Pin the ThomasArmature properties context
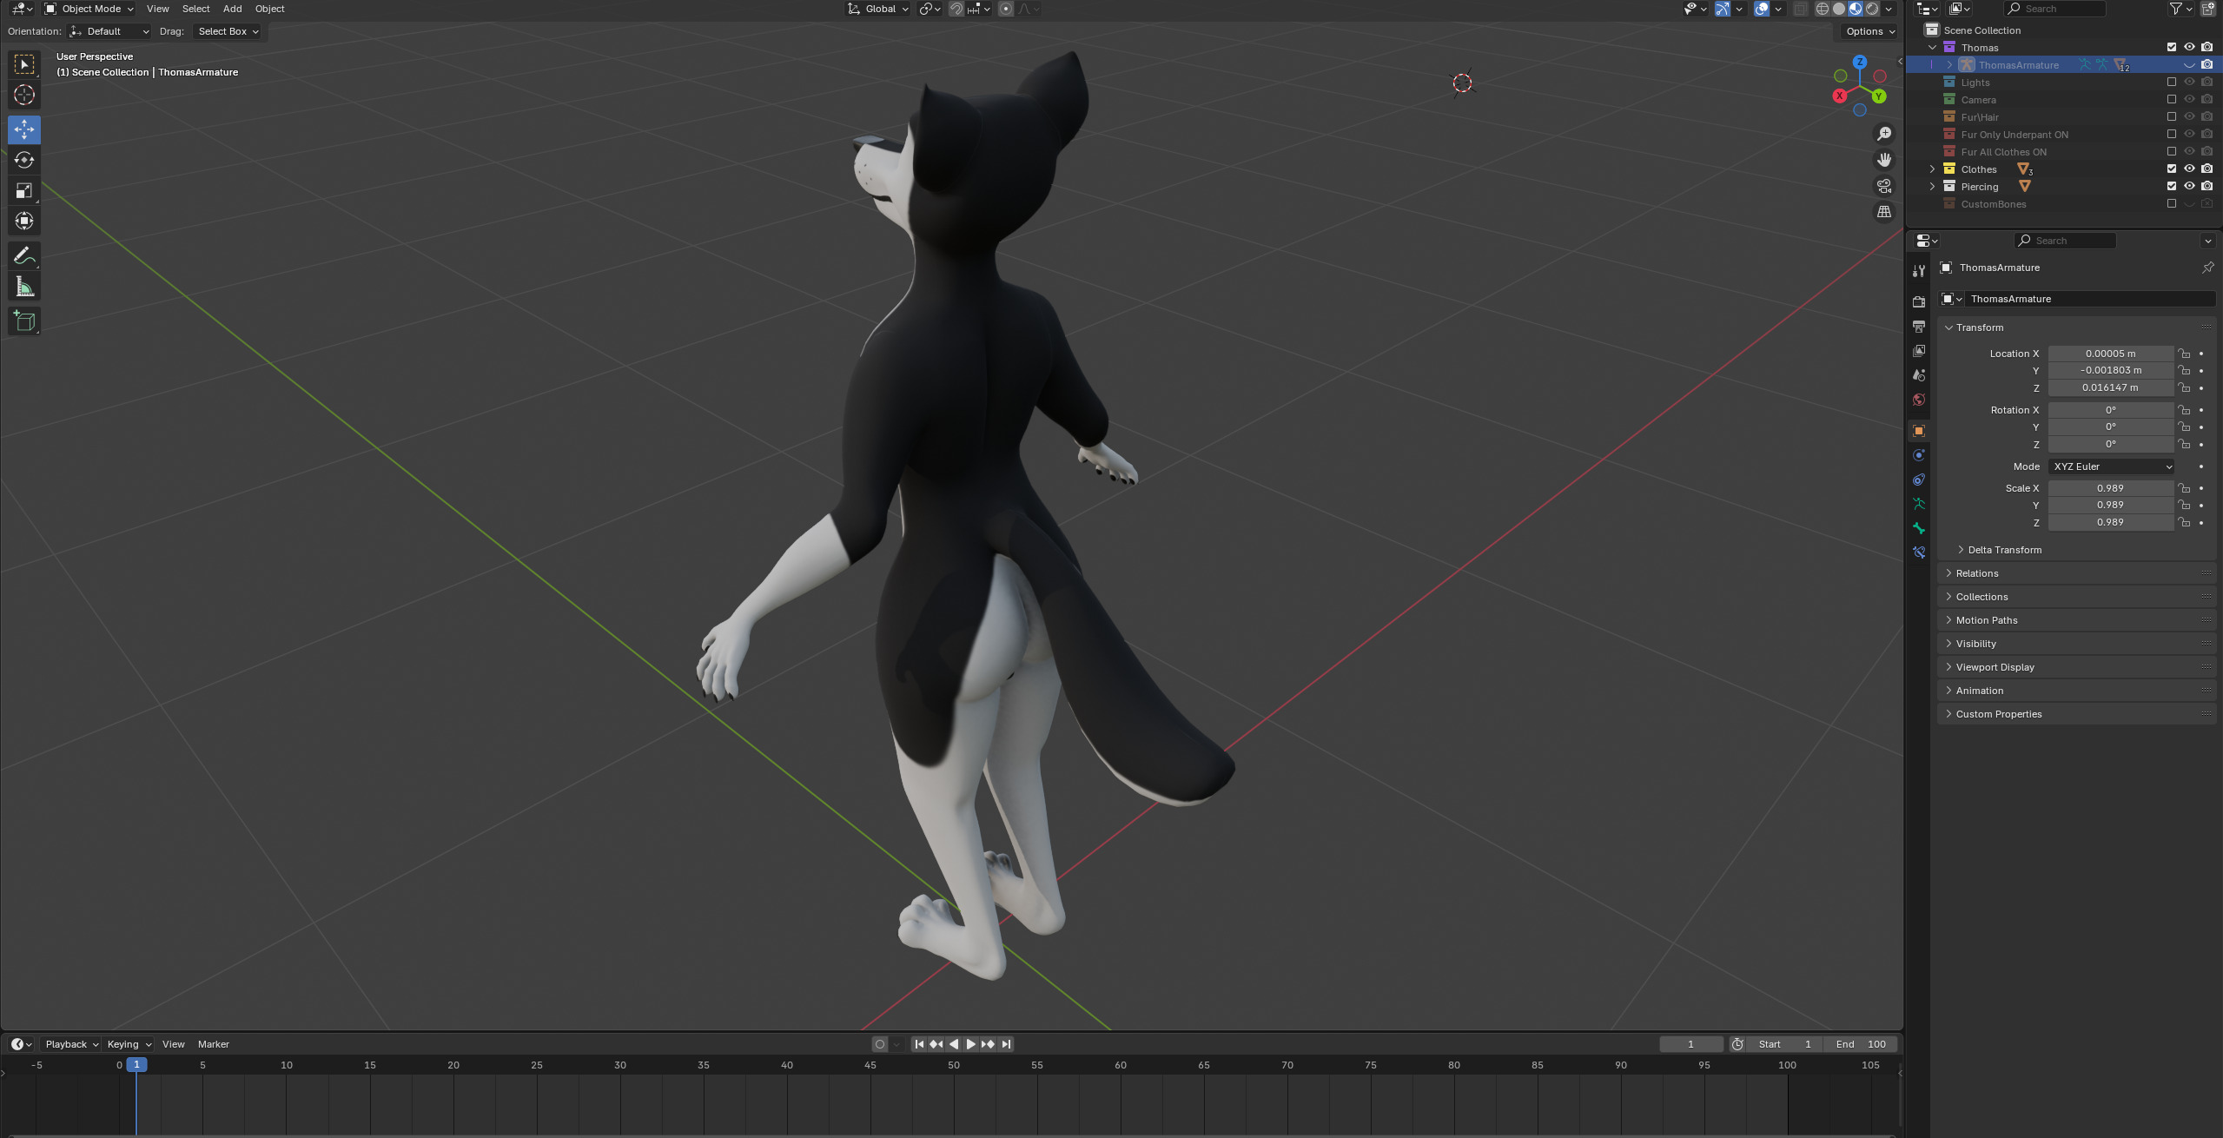Screen dimensions: 2223x1138 pyautogui.click(x=2207, y=268)
